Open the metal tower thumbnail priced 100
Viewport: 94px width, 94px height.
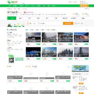(x=81, y=52)
